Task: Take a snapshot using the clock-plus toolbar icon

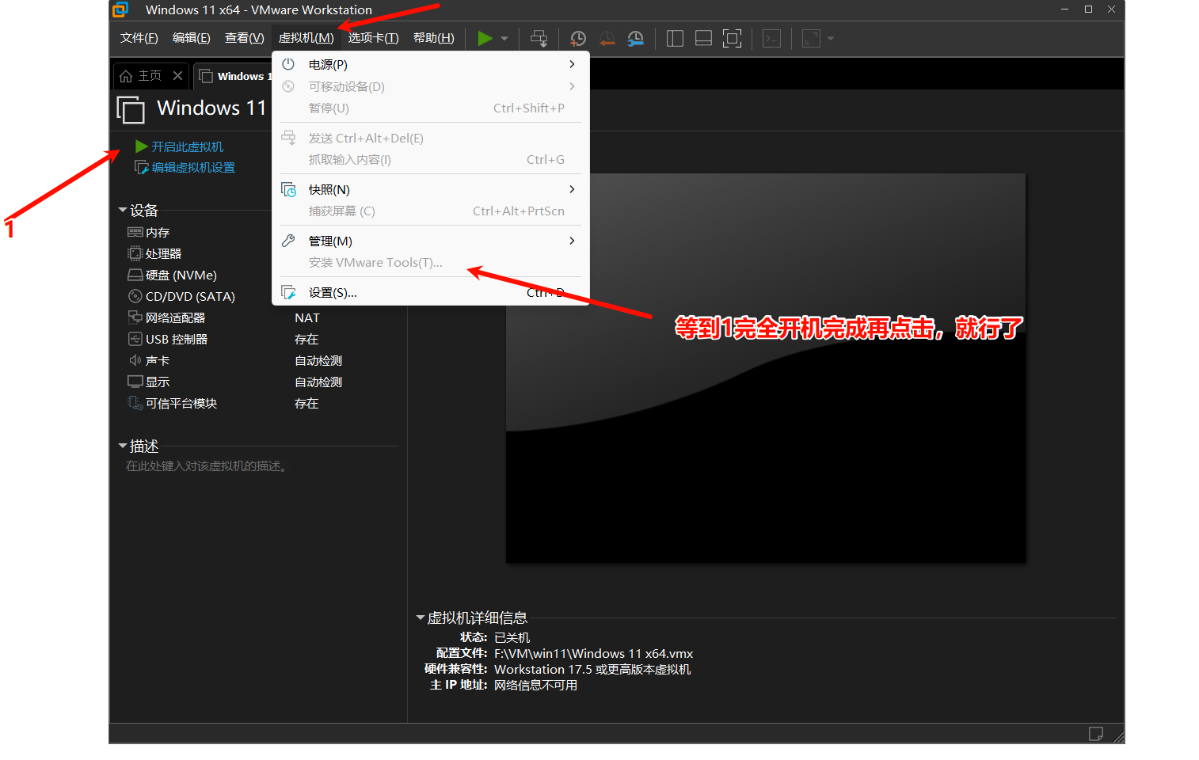Action: pos(578,38)
